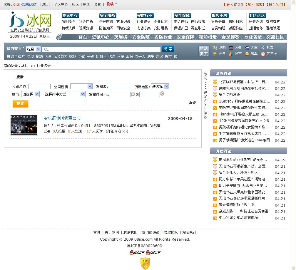Open the 标题 search type dropdown
This screenshot has width=296, height=270.
33,49
